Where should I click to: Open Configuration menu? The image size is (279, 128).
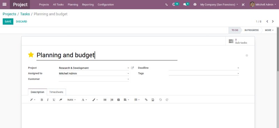pyautogui.click(x=106, y=5)
